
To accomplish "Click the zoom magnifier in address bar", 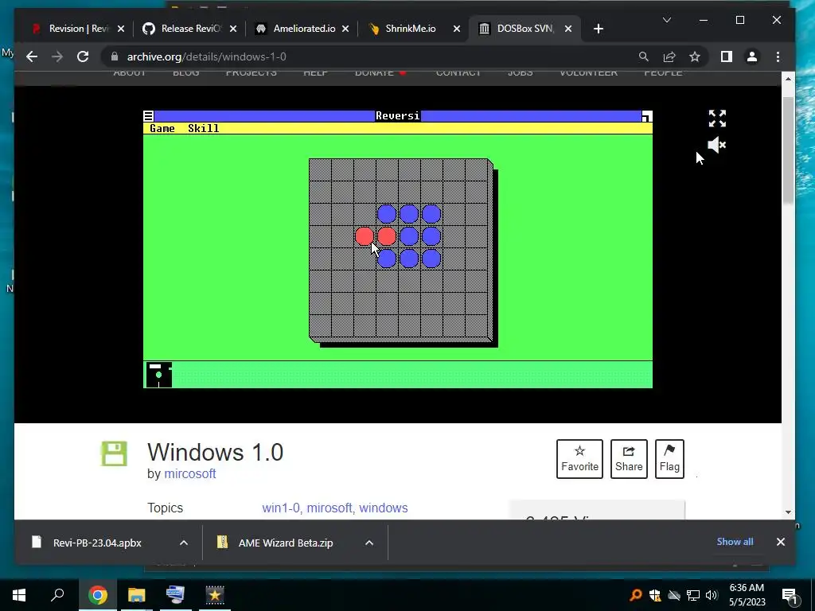I will point(643,56).
